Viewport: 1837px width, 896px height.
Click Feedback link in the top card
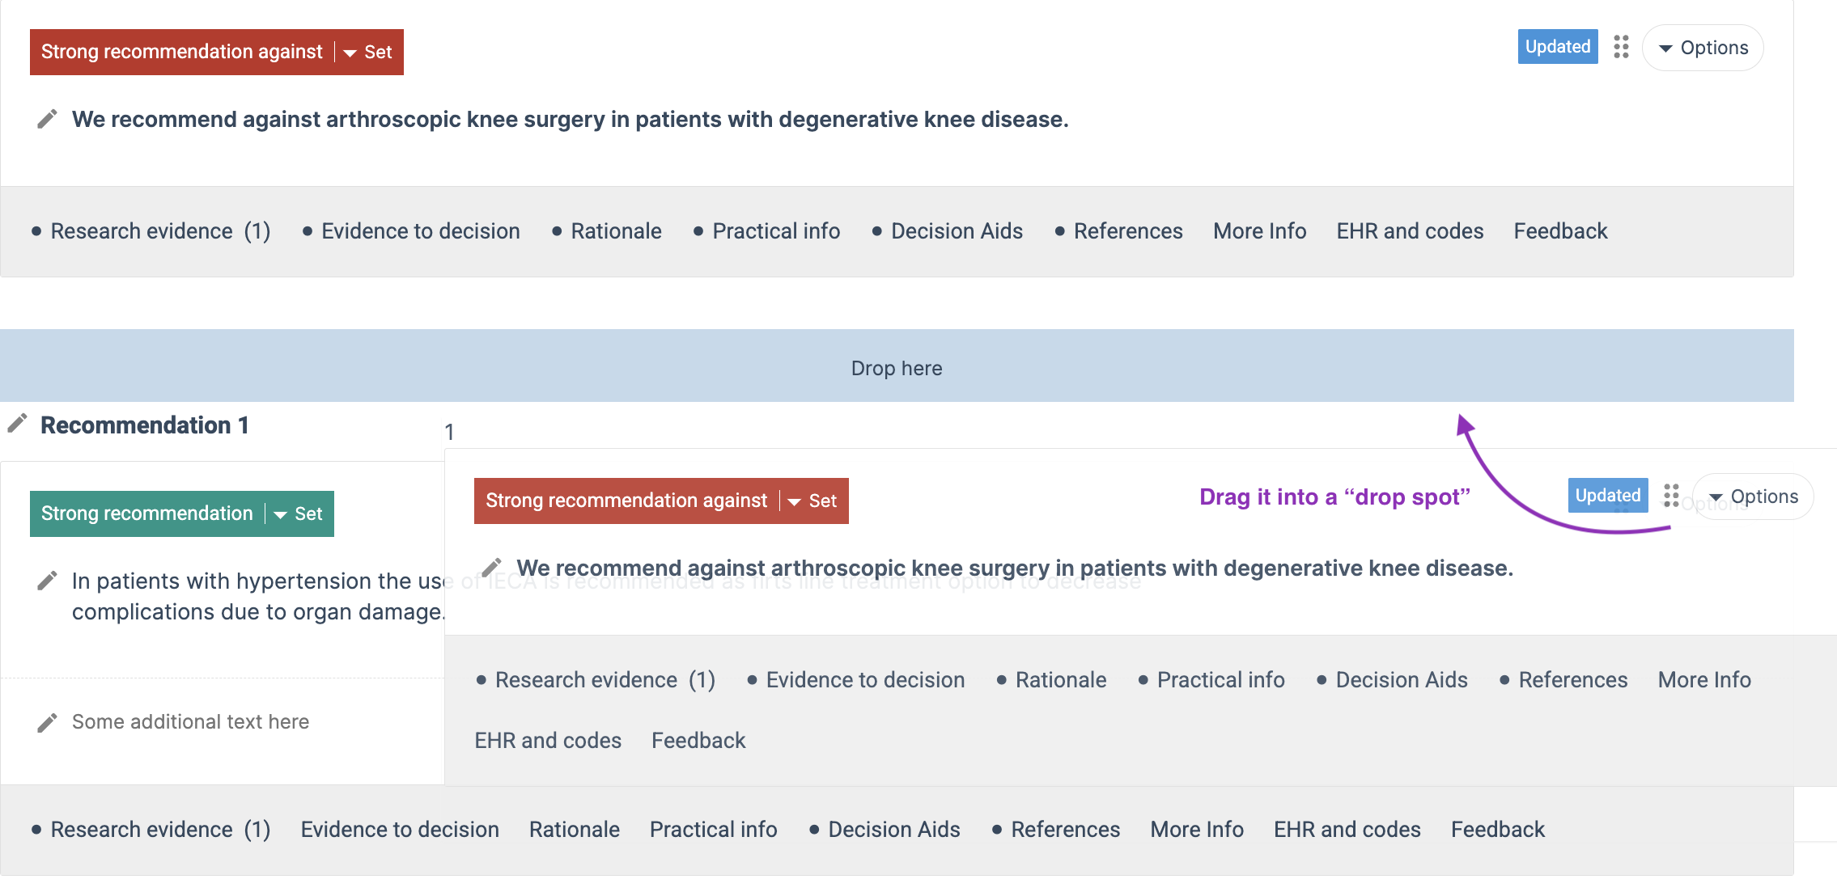[x=1560, y=231]
